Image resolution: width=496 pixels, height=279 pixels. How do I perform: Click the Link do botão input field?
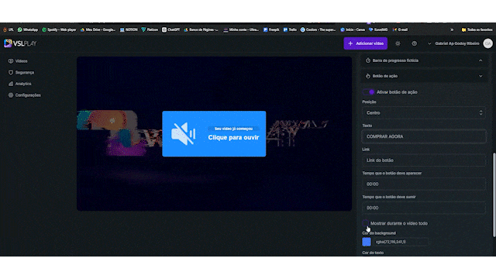(424, 160)
